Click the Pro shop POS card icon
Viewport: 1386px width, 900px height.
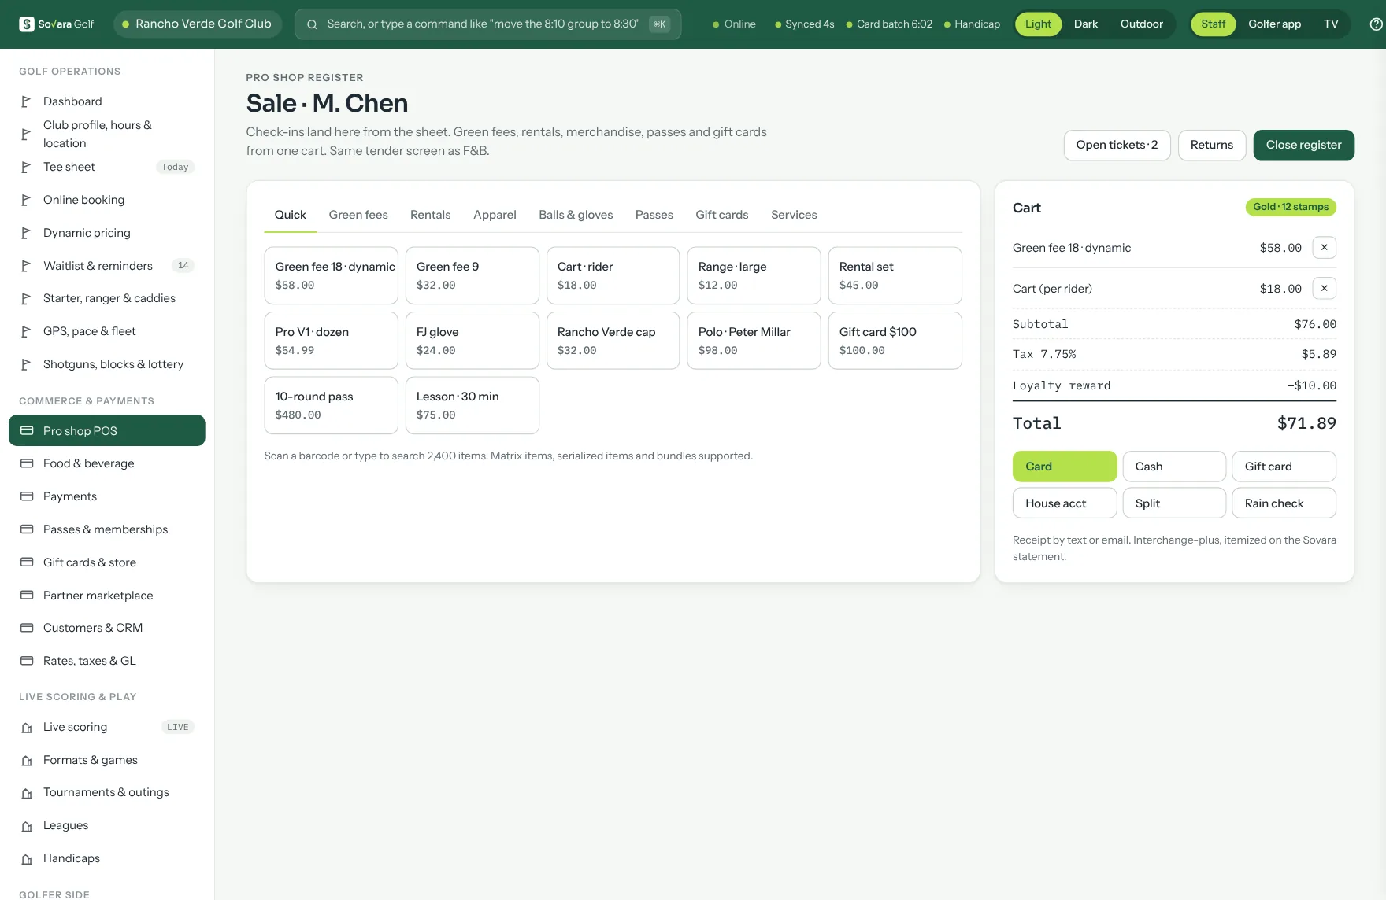(x=27, y=431)
